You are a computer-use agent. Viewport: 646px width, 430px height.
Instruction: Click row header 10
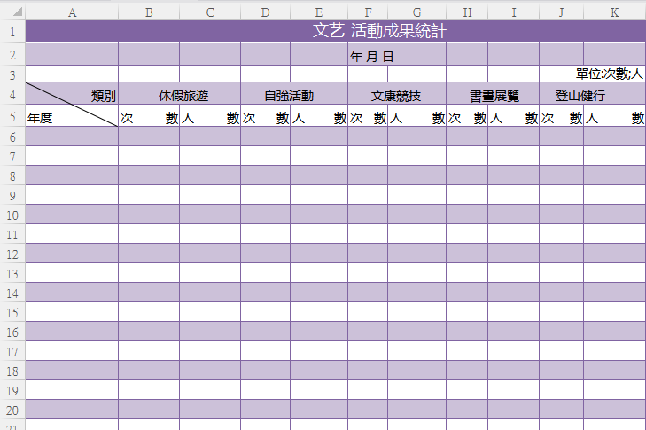pos(12,215)
